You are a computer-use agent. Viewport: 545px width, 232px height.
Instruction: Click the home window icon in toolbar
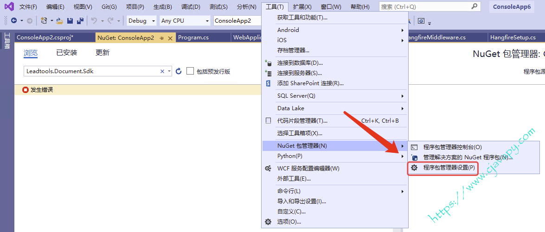coord(421,21)
